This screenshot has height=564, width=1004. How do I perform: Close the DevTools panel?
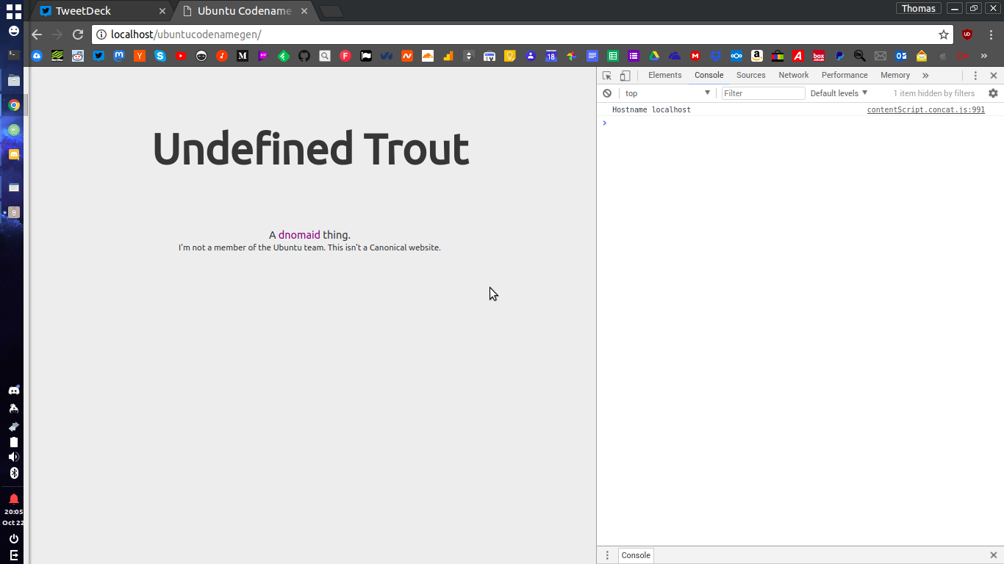(994, 76)
